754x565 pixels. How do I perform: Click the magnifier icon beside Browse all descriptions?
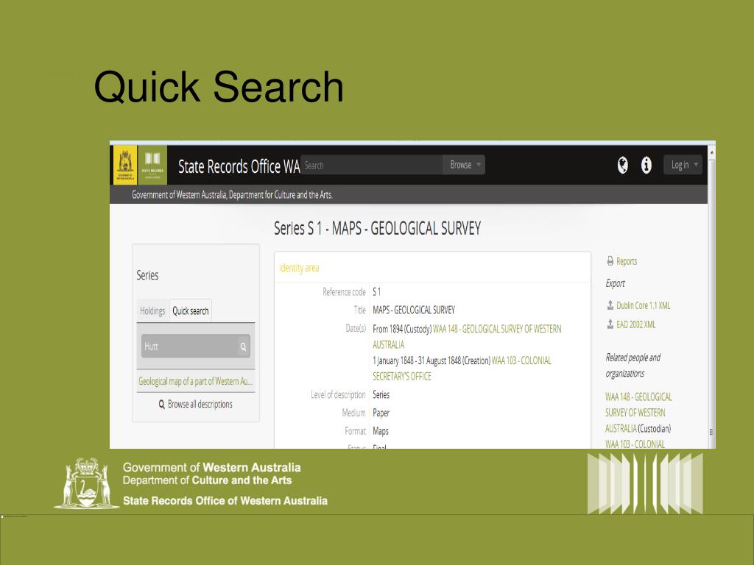pyautogui.click(x=161, y=405)
